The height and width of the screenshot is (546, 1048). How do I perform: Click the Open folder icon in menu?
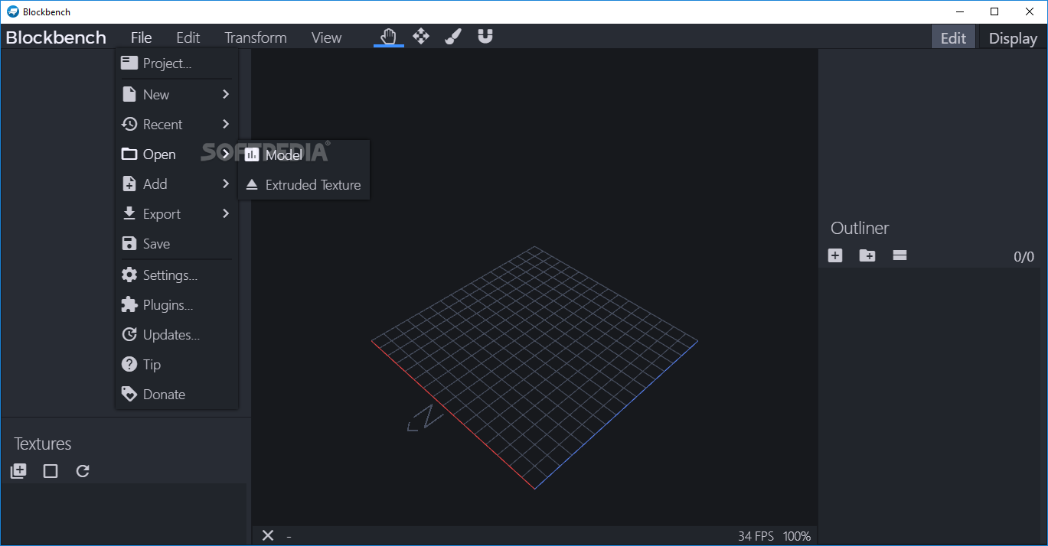(129, 154)
